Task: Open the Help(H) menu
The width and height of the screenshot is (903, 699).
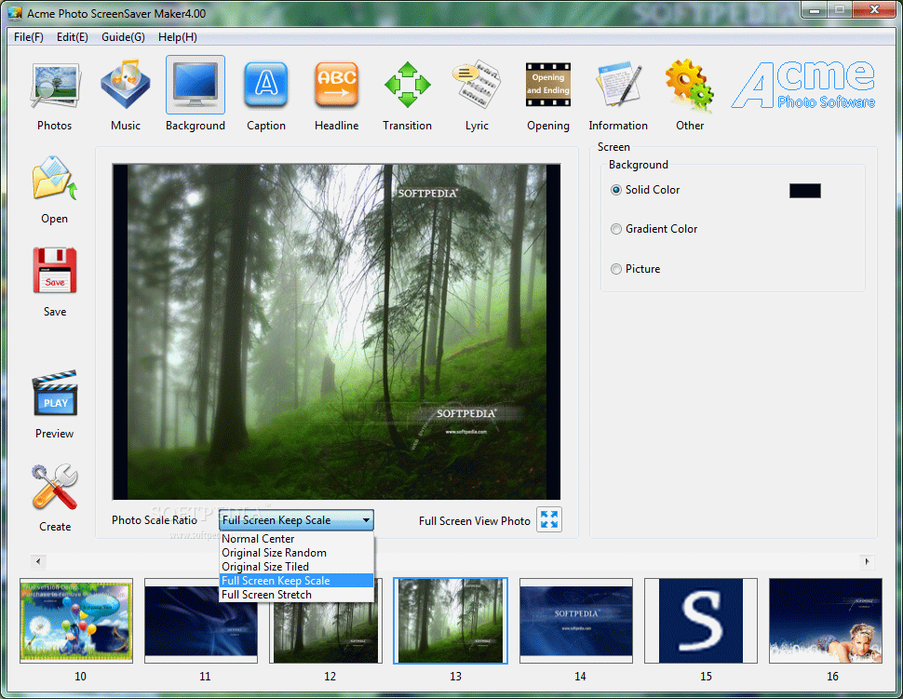Action: coord(178,37)
